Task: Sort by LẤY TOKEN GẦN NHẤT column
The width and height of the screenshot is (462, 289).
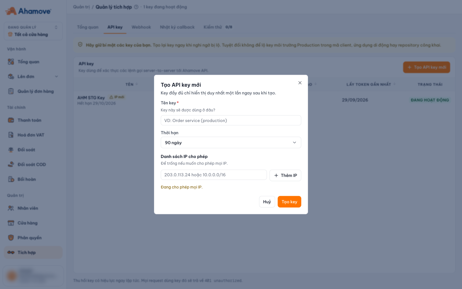Action: (371, 84)
